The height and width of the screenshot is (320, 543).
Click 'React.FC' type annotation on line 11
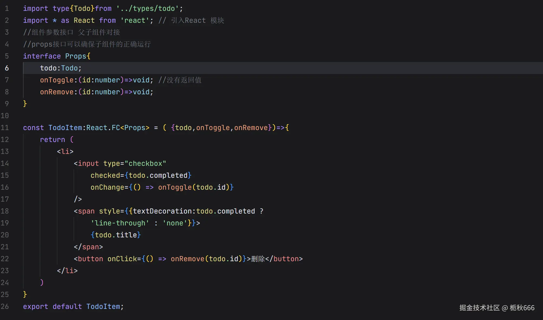pyautogui.click(x=103, y=128)
